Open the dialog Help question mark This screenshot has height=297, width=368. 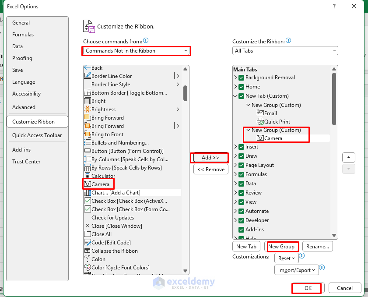[334, 6]
